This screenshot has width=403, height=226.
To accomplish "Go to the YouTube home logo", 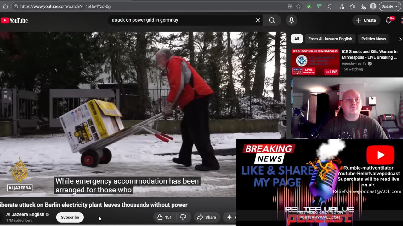I will (x=14, y=20).
